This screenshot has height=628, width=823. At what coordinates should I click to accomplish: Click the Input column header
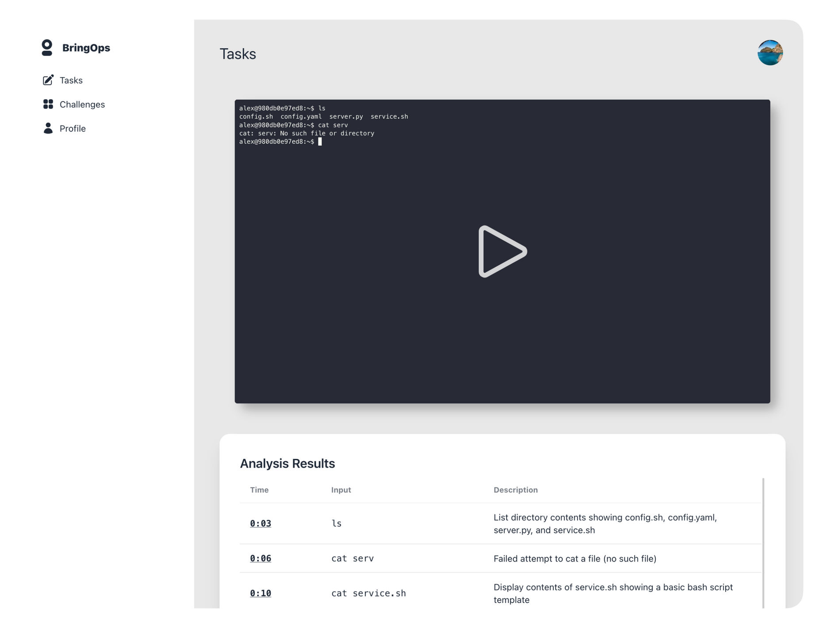pos(341,490)
